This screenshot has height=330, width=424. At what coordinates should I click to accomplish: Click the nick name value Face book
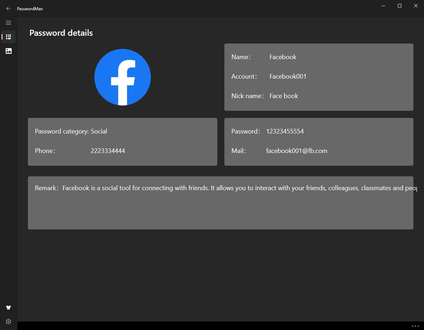click(x=284, y=96)
